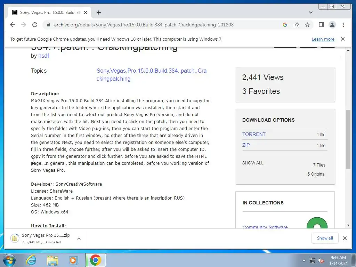
Task: Click the green Community Software collection thumbnail
Action: pyautogui.click(x=317, y=223)
